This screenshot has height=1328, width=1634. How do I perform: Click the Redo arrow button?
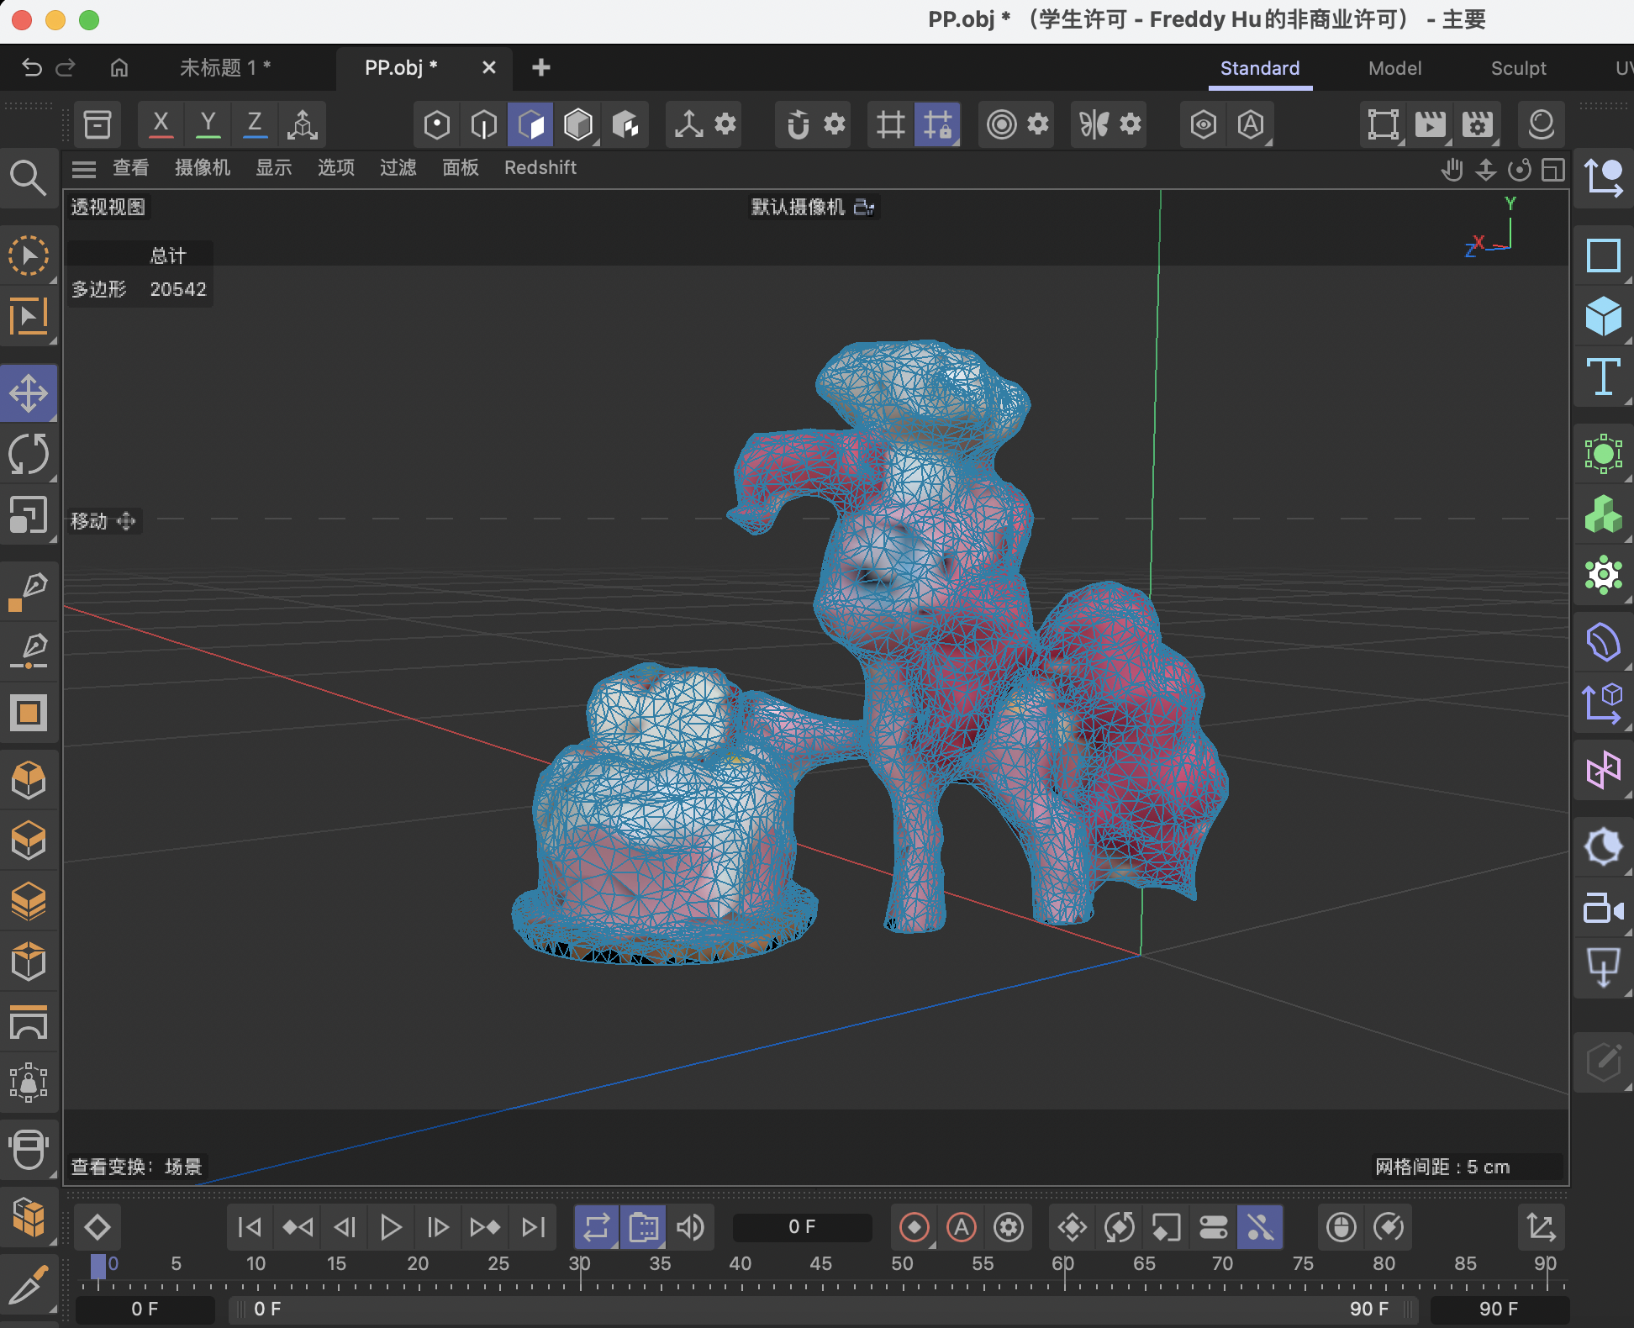(66, 68)
